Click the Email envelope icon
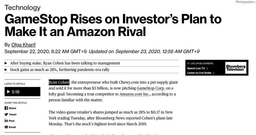The width and height of the screenshot is (256, 135). [6, 127]
